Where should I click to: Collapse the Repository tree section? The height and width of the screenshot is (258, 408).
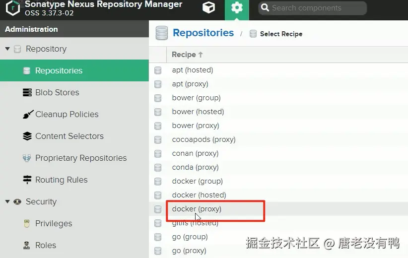7,49
